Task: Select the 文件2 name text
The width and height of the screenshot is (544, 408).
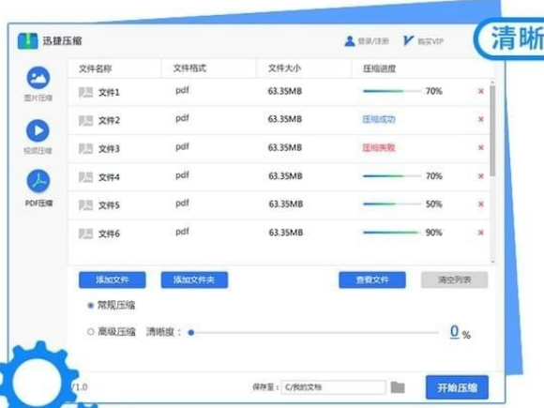Action: pyautogui.click(x=109, y=120)
